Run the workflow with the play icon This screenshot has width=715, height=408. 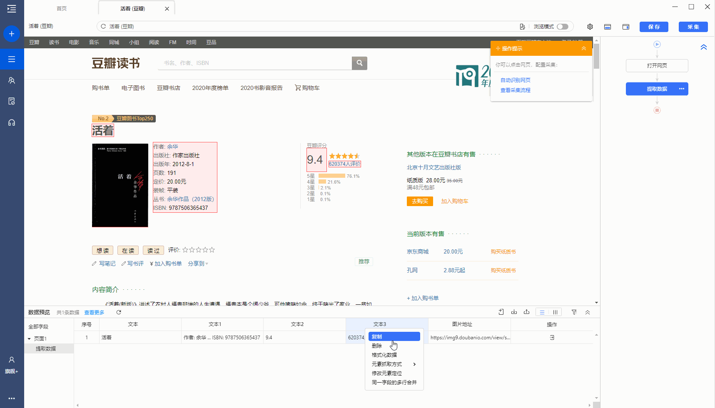tap(657, 44)
